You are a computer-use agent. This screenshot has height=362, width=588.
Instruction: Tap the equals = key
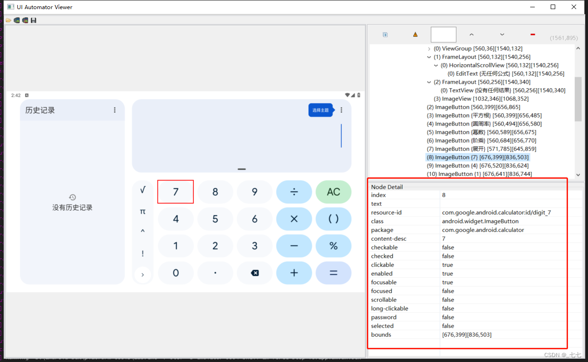(x=334, y=273)
